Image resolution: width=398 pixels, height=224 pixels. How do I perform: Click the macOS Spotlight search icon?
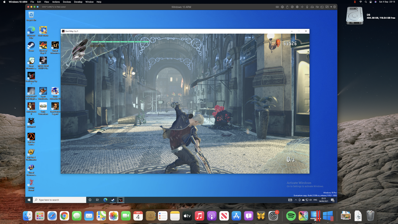coord(366,2)
